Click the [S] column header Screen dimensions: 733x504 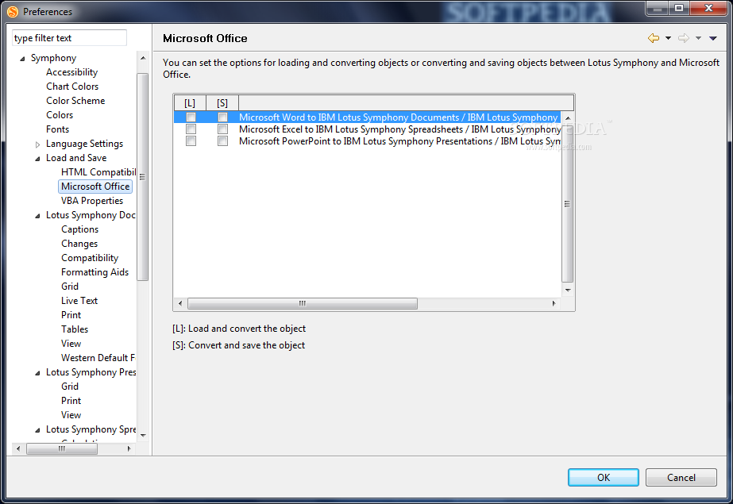[x=222, y=102]
